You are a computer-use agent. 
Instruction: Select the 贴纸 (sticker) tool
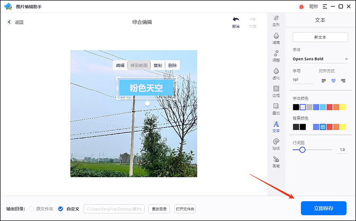pos(276,144)
